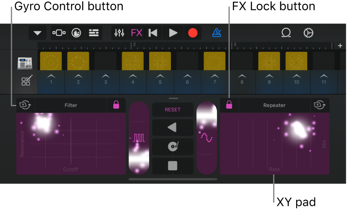This screenshot has height=214, width=347.
Task: Start recording with red Record button
Action: click(x=193, y=33)
